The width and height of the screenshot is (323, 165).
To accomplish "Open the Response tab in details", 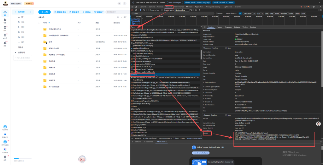I will pyautogui.click(x=228, y=27).
